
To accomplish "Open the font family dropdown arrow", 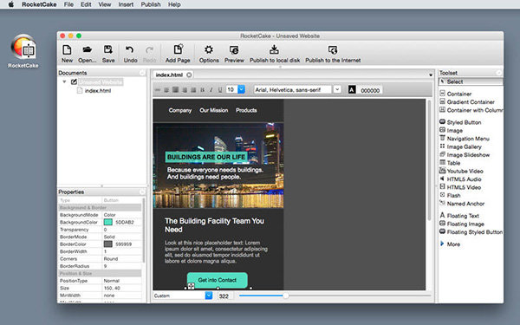I will click(x=337, y=89).
